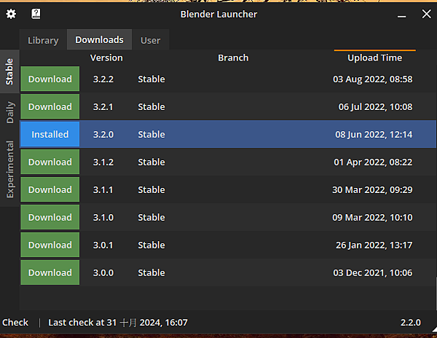Open the Experimental side tab

point(9,169)
